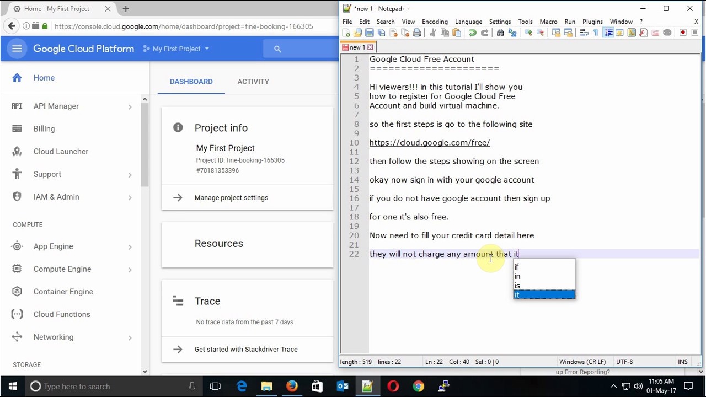This screenshot has width=706, height=397.
Task: Open the Plugins menu in Notepad++
Action: [x=592, y=22]
